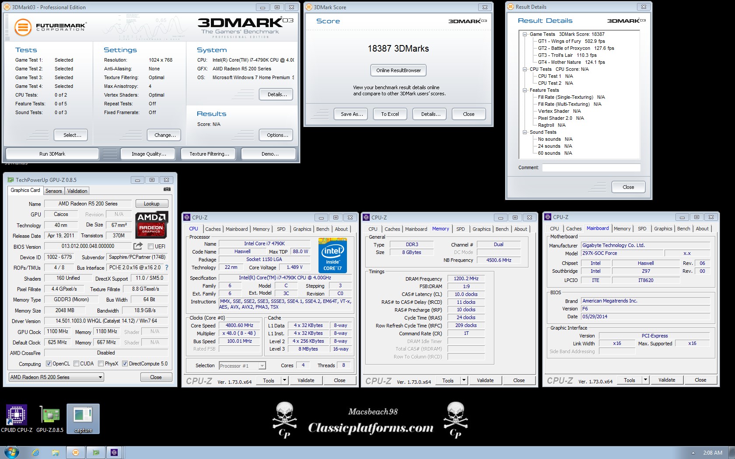The image size is (735, 459).
Task: Click the title bar icon of the CPU-Z Mainboard window
Action: point(548,217)
